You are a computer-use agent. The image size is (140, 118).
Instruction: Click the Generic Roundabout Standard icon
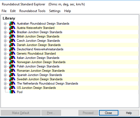12,54
